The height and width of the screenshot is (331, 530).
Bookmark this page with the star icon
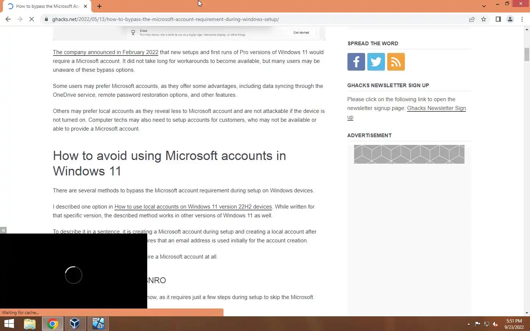(484, 19)
